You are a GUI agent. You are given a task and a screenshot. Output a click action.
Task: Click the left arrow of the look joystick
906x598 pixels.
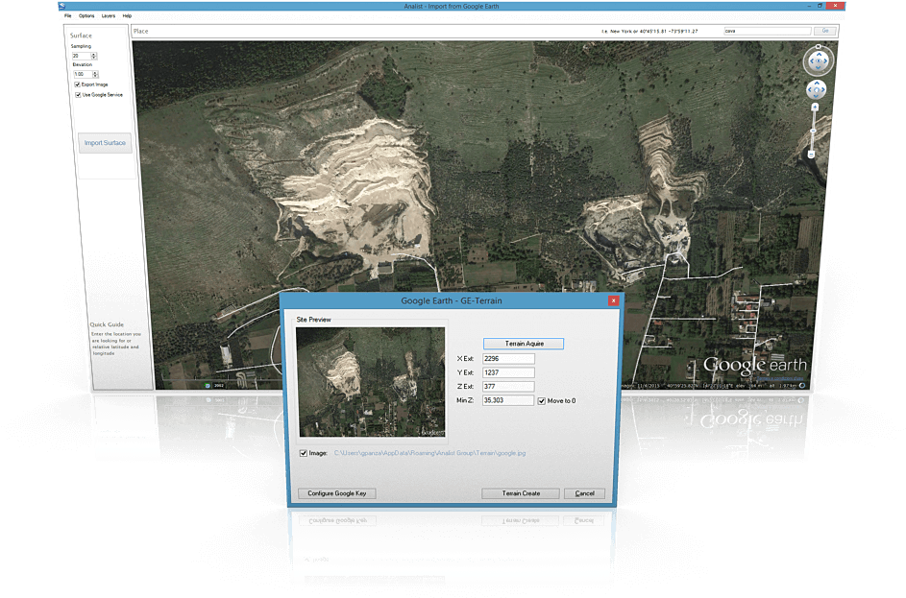tap(812, 60)
